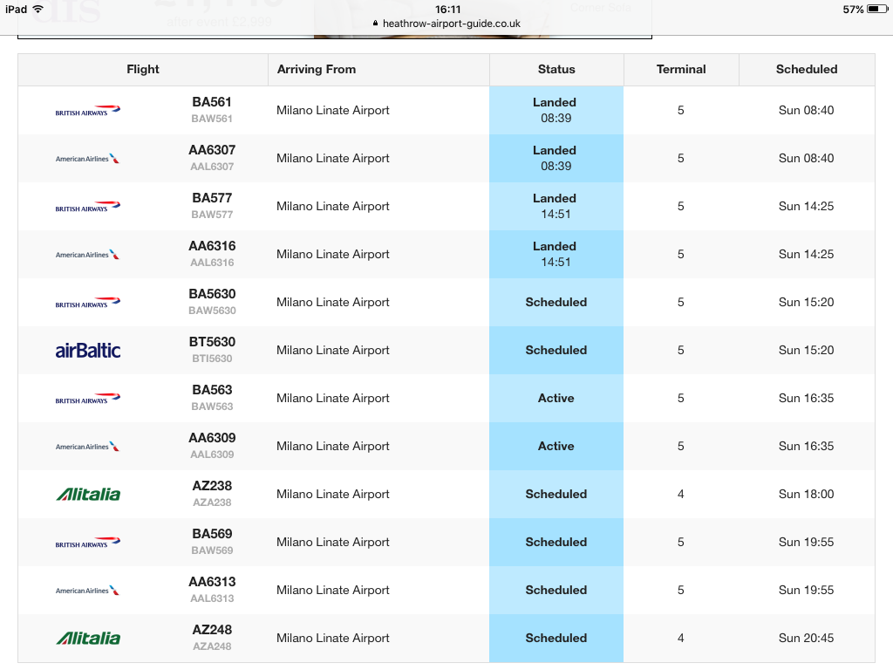Image resolution: width=893 pixels, height=670 pixels.
Task: Tap the British Airways logo for BA563
Action: tap(88, 398)
